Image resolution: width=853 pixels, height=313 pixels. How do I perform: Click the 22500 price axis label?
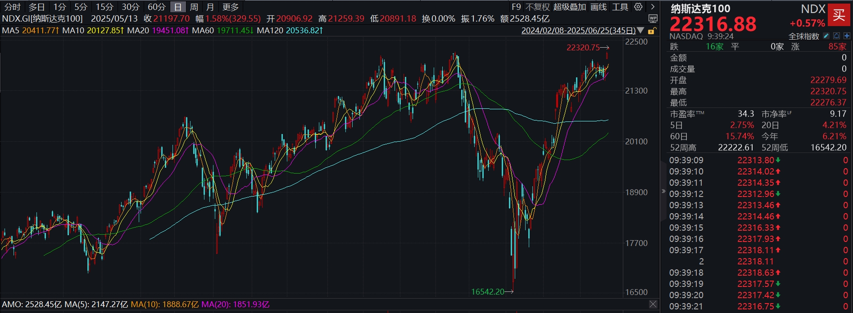pos(636,42)
